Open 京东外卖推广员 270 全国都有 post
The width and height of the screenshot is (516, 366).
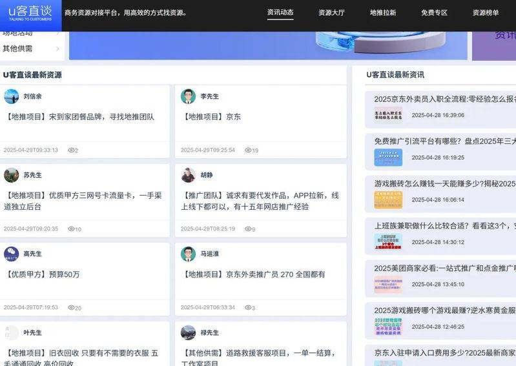253,274
